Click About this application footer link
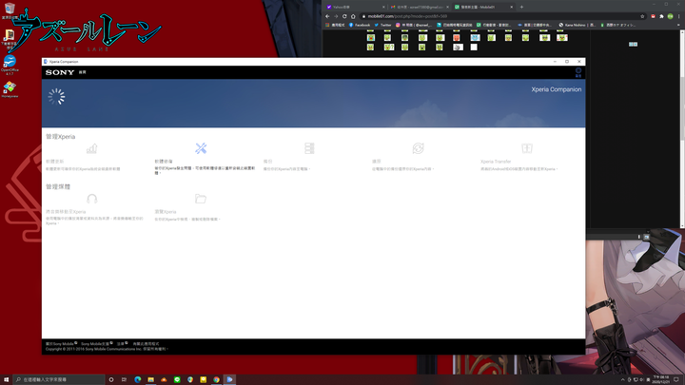The image size is (685, 385). 146,344
